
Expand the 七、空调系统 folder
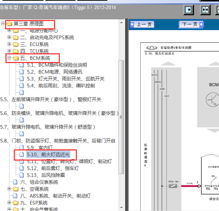point(9,189)
